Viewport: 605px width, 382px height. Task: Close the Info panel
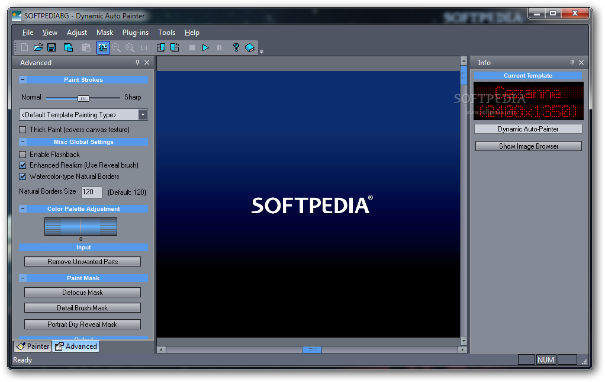coord(581,62)
